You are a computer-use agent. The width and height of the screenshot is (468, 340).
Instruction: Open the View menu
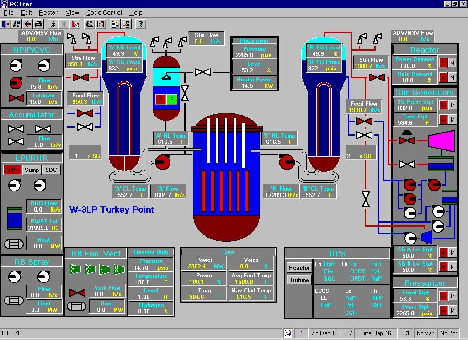pos(72,13)
